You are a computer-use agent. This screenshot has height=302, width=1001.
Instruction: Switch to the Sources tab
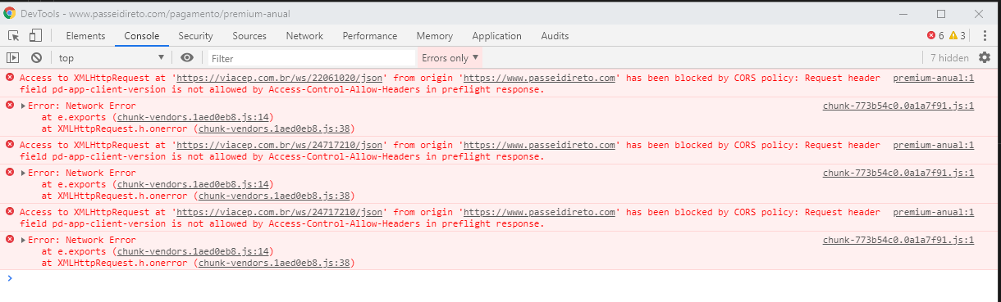tap(249, 36)
